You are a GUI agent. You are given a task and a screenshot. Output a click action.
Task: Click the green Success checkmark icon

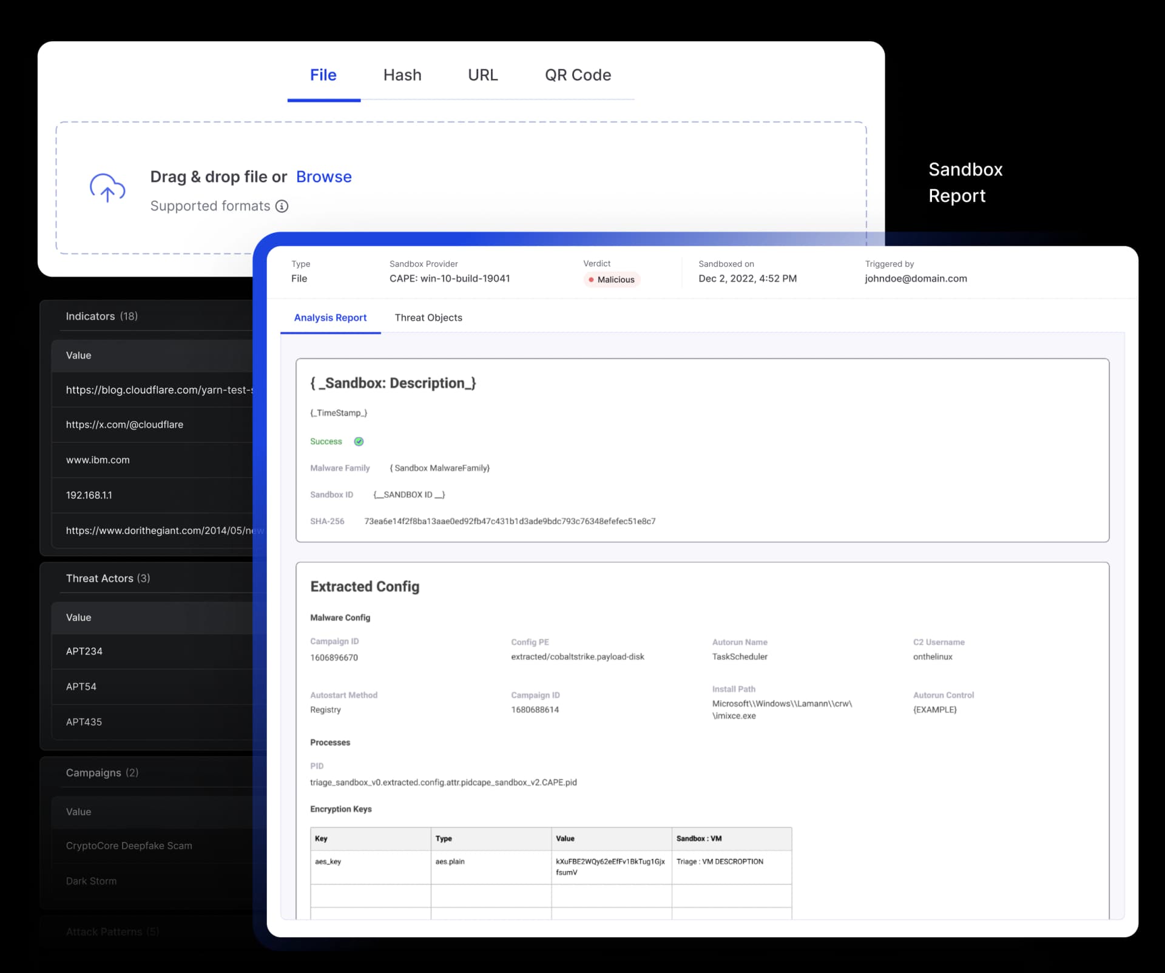pos(358,441)
